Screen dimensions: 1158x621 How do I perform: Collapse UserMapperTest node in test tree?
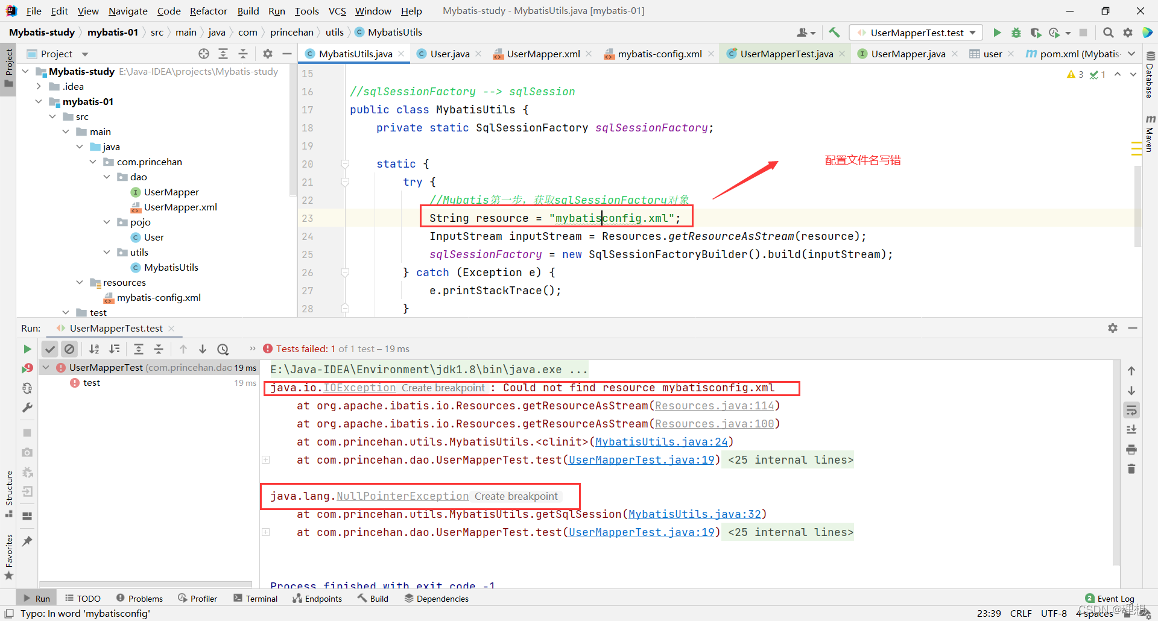point(46,367)
